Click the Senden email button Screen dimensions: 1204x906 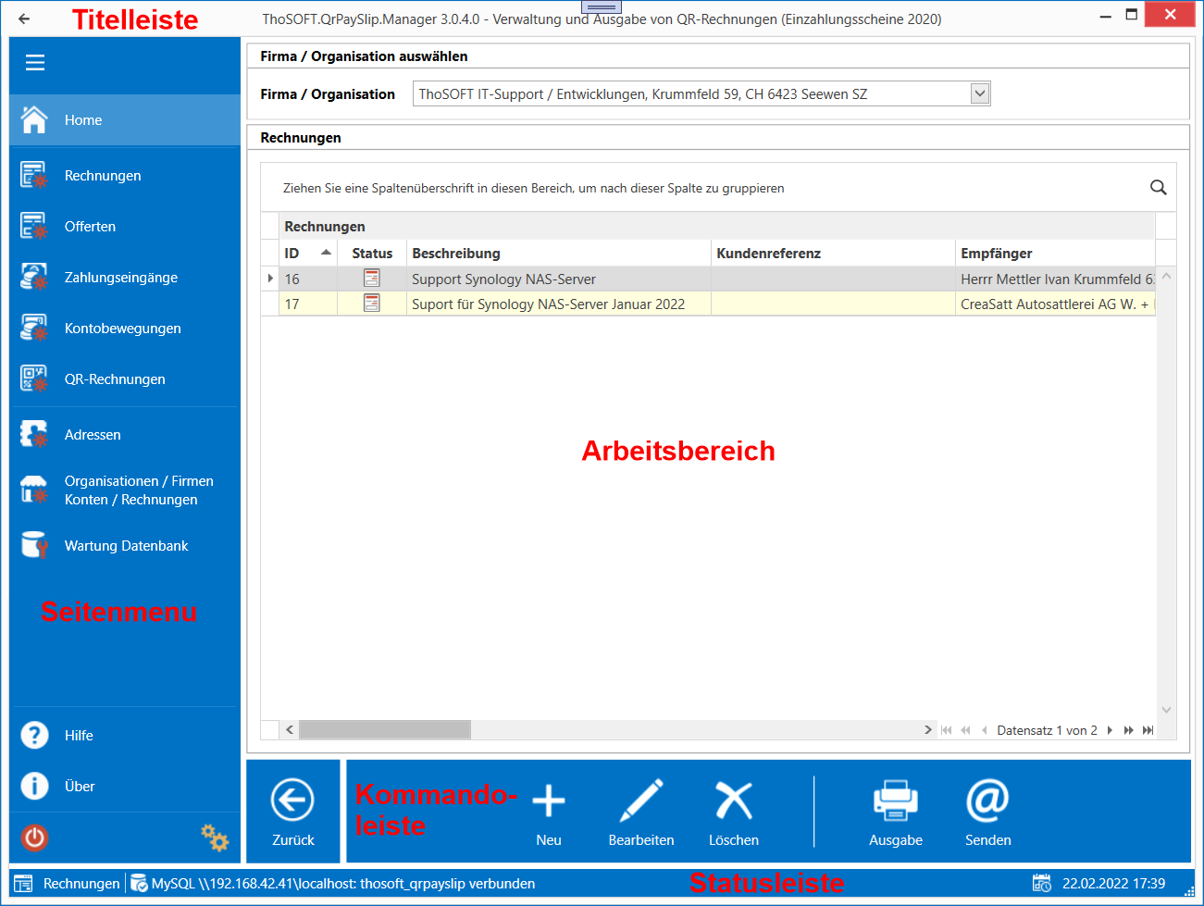987,812
